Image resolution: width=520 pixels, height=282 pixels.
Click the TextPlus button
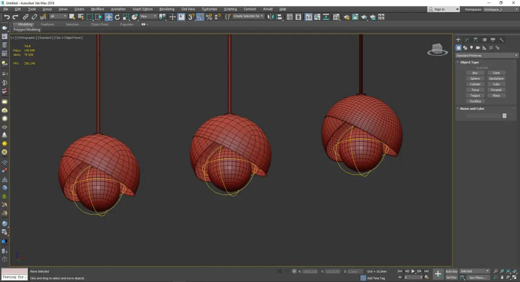pos(475,101)
